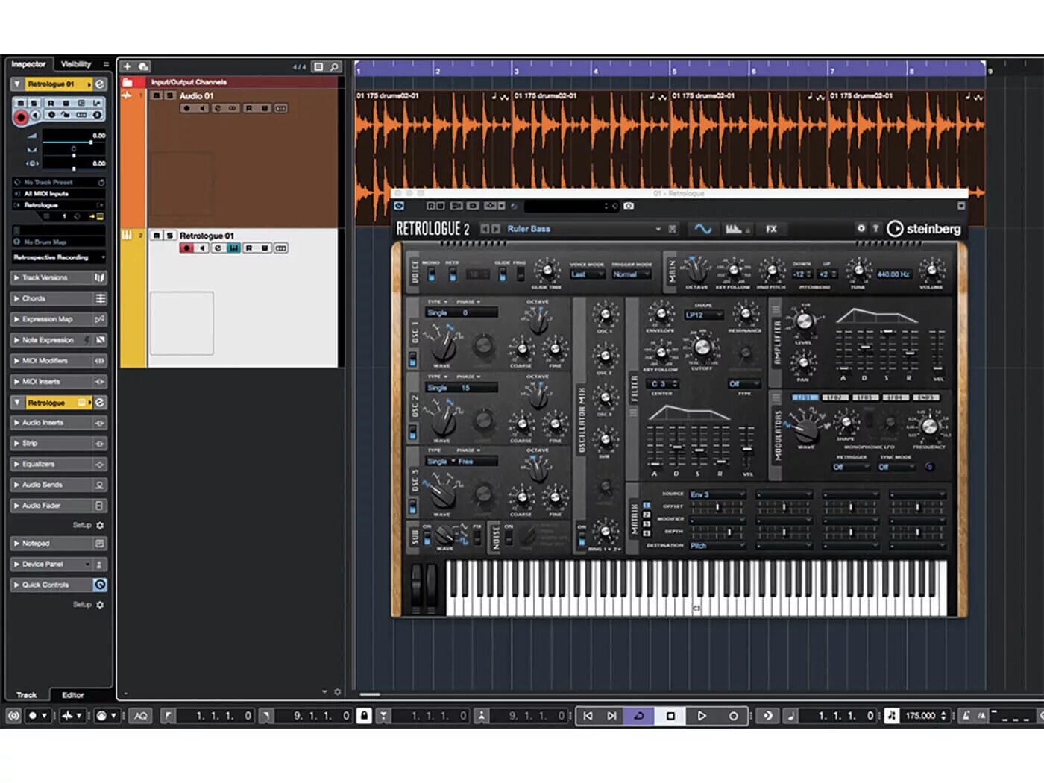Click the Retrologue options gear icon
The width and height of the screenshot is (1044, 783).
tap(861, 228)
